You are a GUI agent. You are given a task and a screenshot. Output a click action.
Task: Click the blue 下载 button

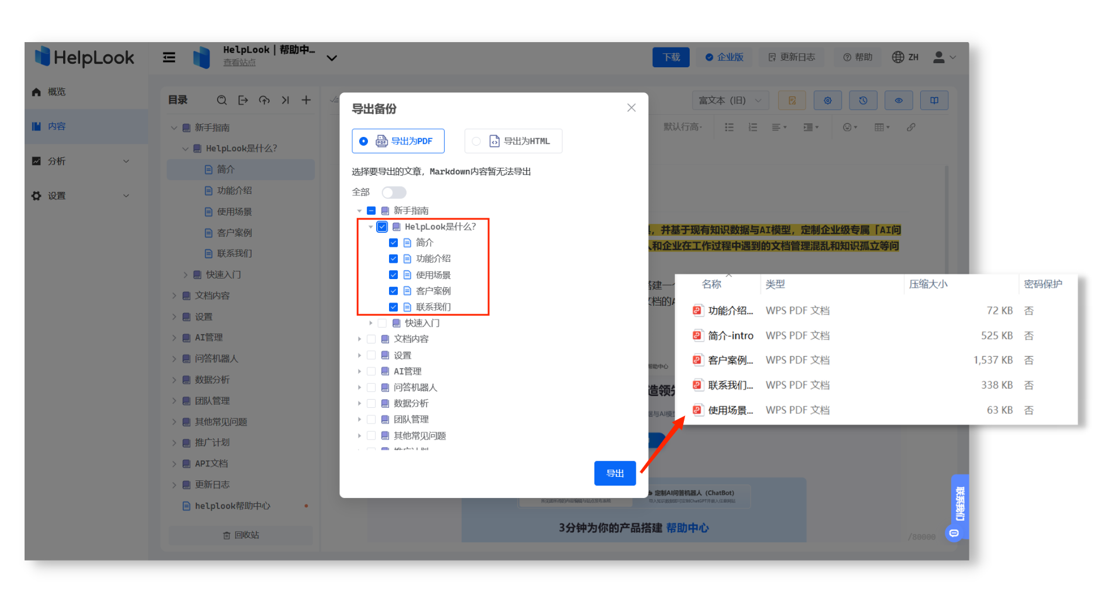(x=671, y=57)
